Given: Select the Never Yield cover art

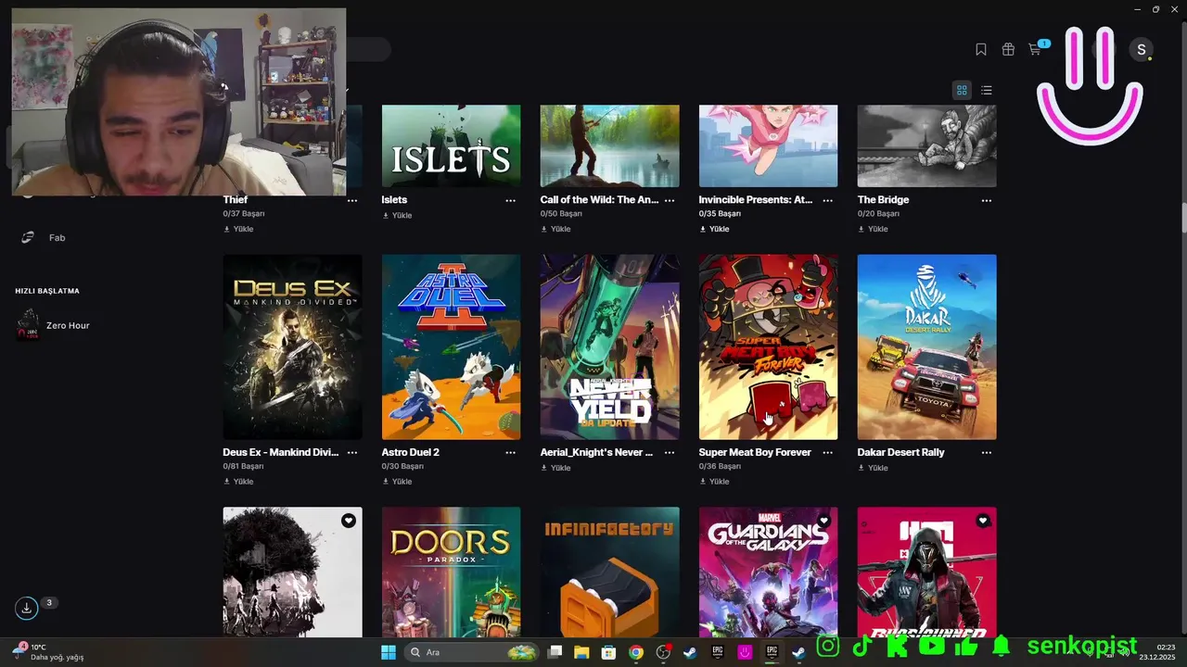Looking at the screenshot, I should click(610, 347).
